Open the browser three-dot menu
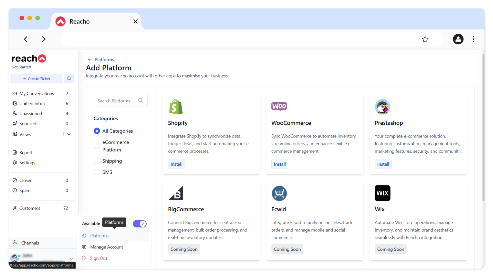 (x=473, y=39)
